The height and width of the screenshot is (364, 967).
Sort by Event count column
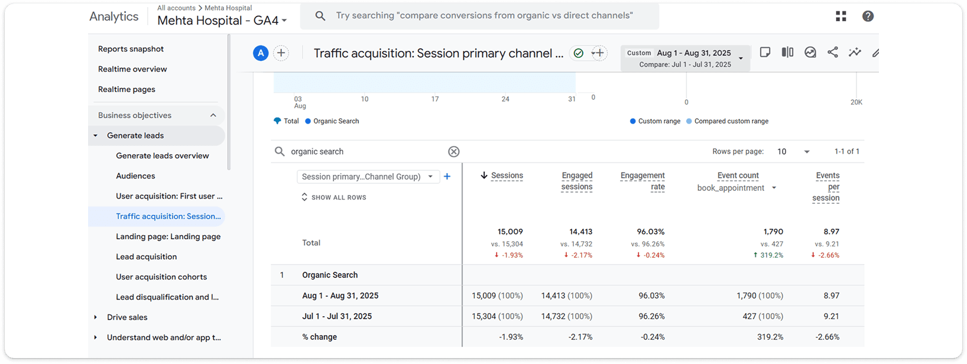738,175
